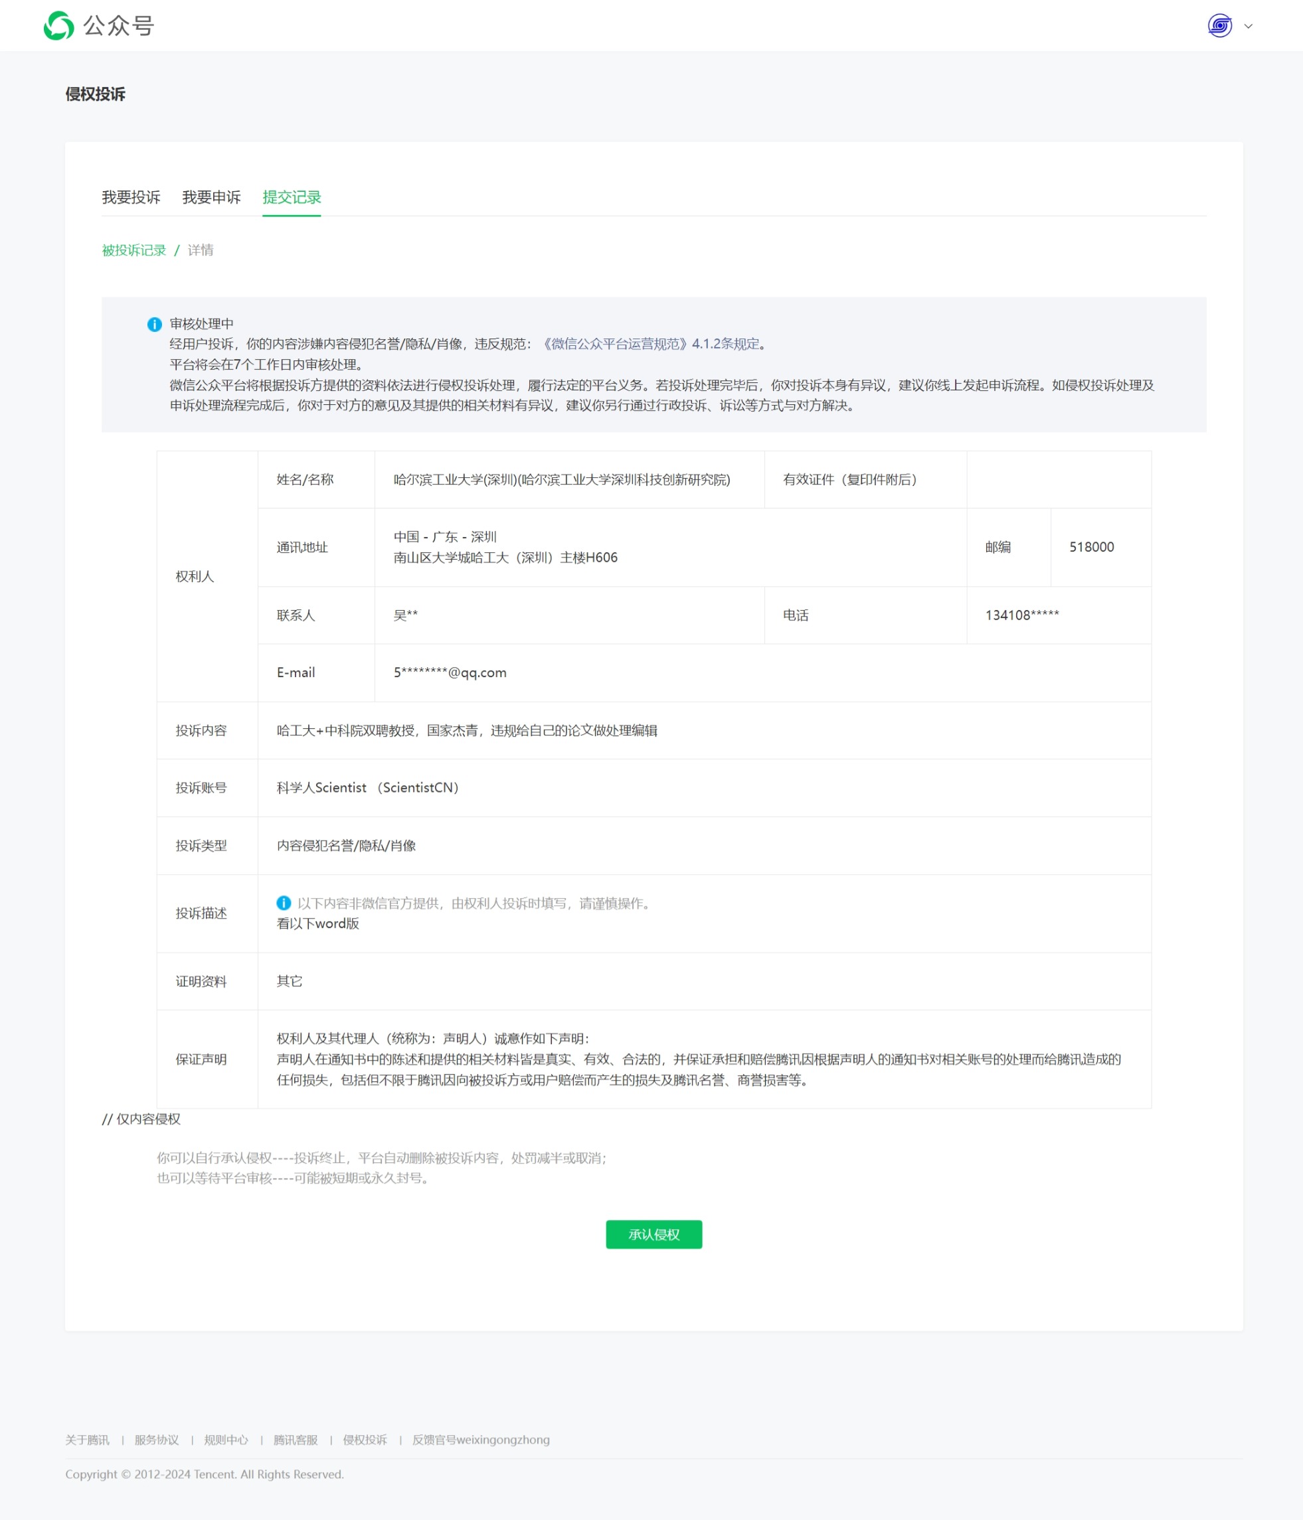Click 反馈官号weixingongzhong in footer
This screenshot has width=1303, height=1520.
pos(481,1440)
